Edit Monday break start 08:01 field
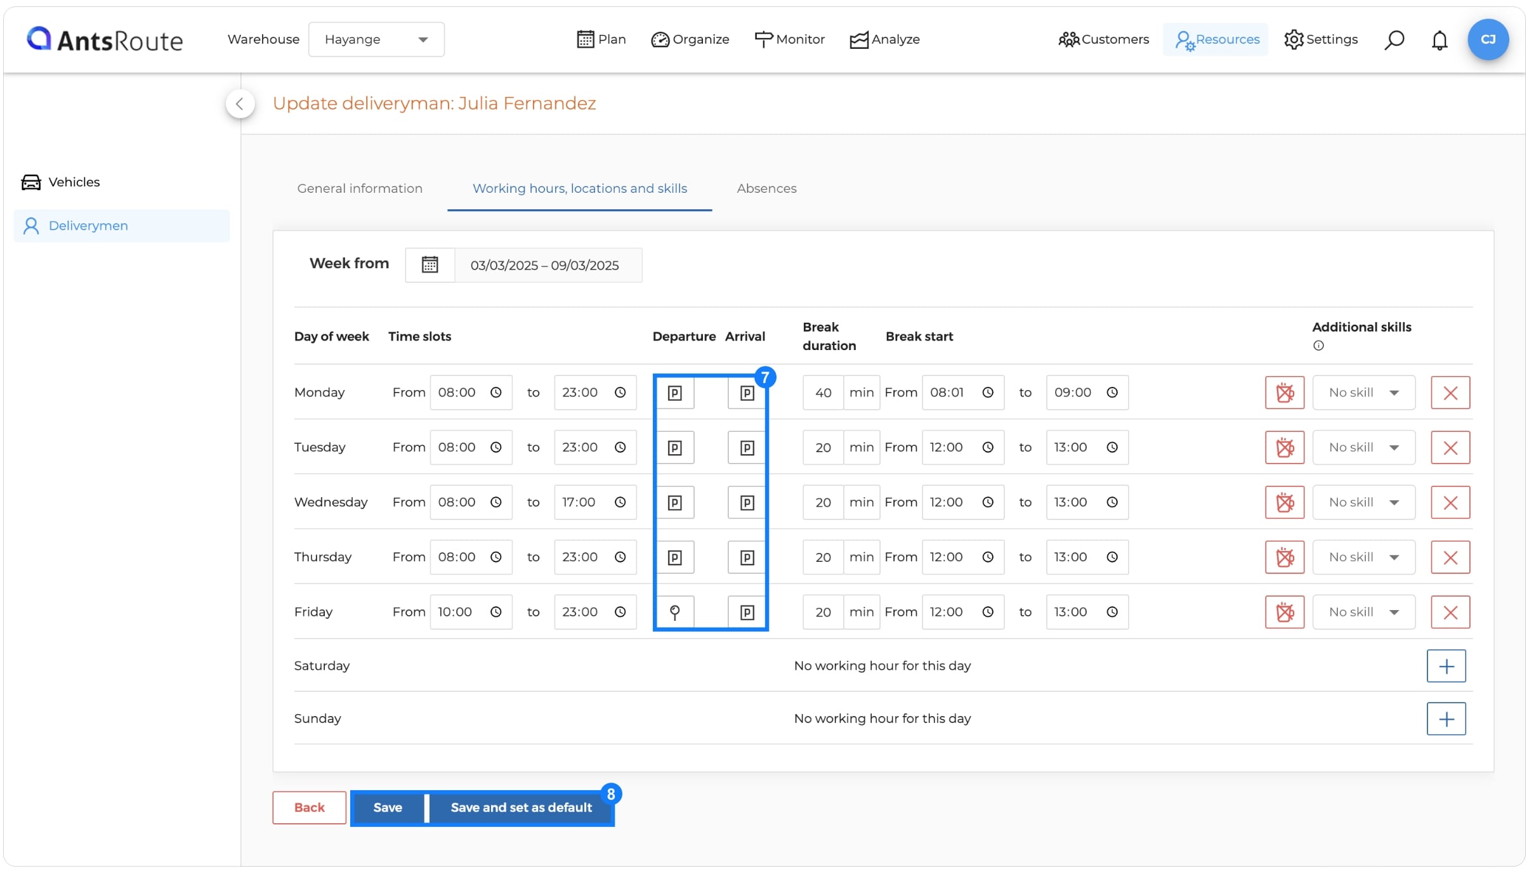The height and width of the screenshot is (872, 1529). [962, 393]
